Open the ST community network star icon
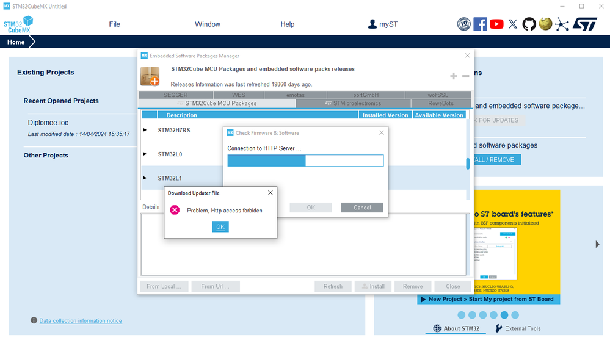 pos(562,24)
